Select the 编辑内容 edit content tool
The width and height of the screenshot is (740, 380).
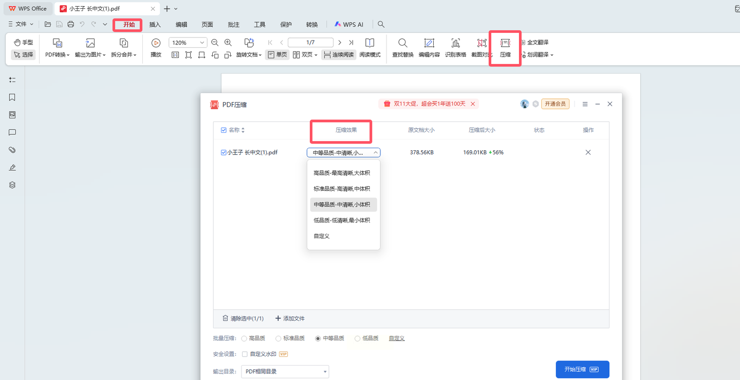429,47
